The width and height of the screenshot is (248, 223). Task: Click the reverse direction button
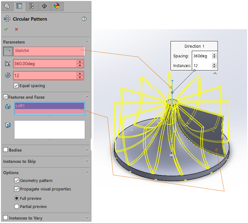click(x=8, y=51)
